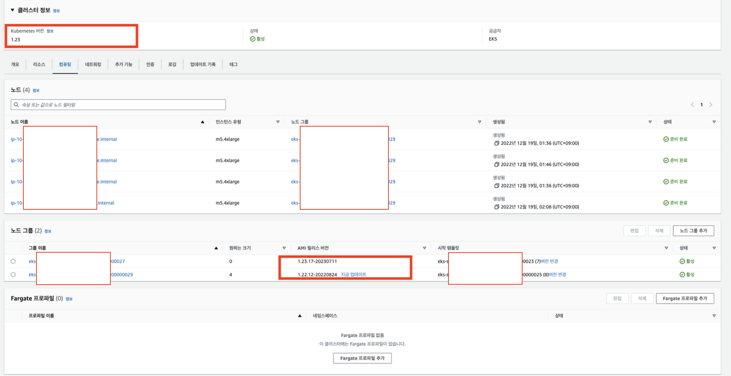Select node group radio ending 00027
Image resolution: width=731 pixels, height=376 pixels.
pyautogui.click(x=13, y=261)
